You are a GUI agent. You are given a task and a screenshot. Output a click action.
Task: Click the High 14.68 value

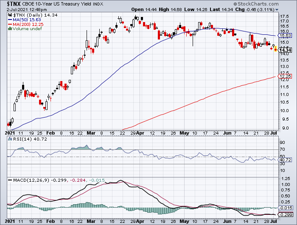click(170, 9)
